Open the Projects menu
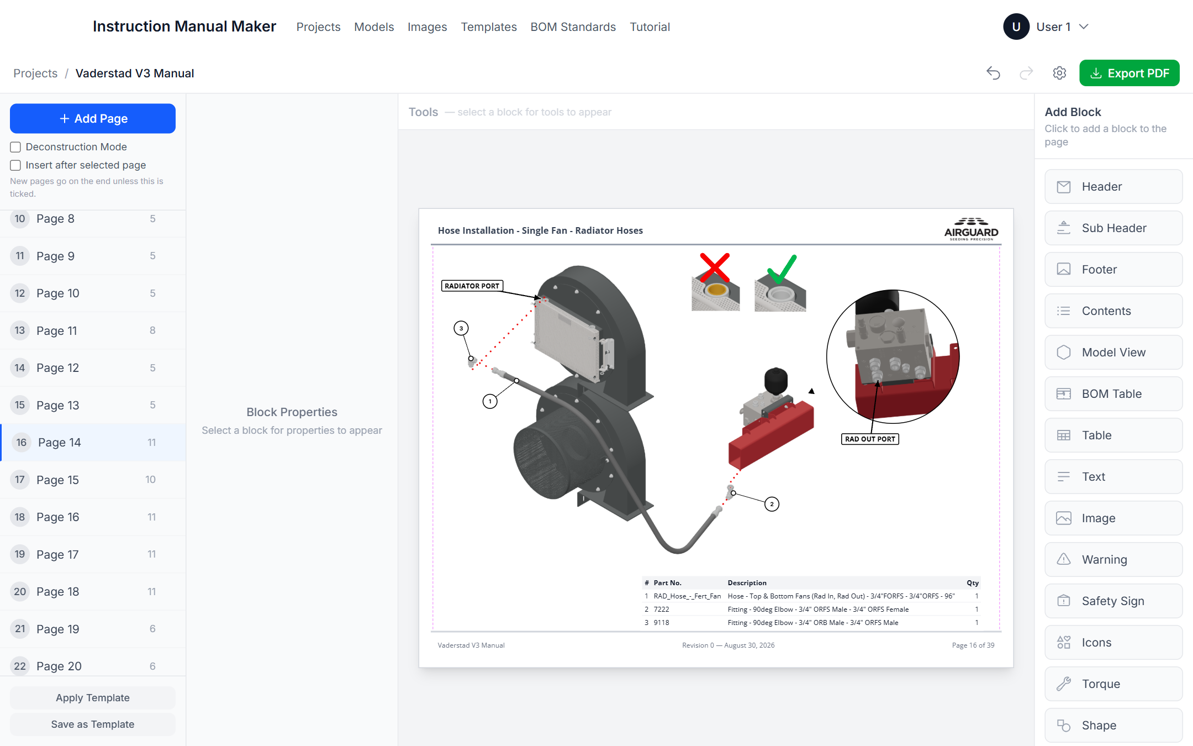Image resolution: width=1193 pixels, height=746 pixels. 318,27
